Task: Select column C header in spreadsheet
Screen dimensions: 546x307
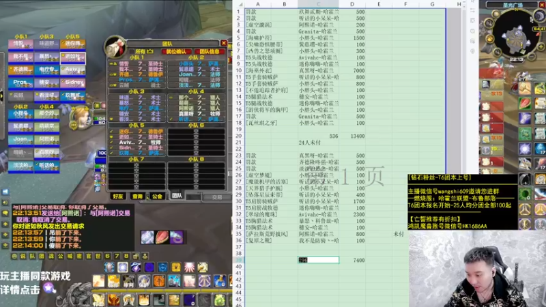Action: [318, 4]
